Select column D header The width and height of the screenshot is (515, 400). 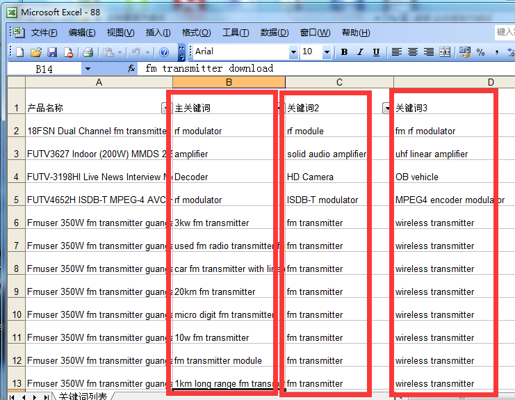click(455, 82)
